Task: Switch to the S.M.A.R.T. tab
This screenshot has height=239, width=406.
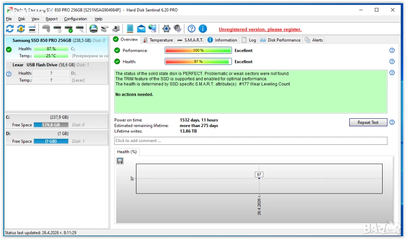Action: (190, 40)
